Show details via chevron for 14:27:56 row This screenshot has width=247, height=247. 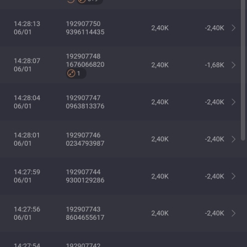233,213
